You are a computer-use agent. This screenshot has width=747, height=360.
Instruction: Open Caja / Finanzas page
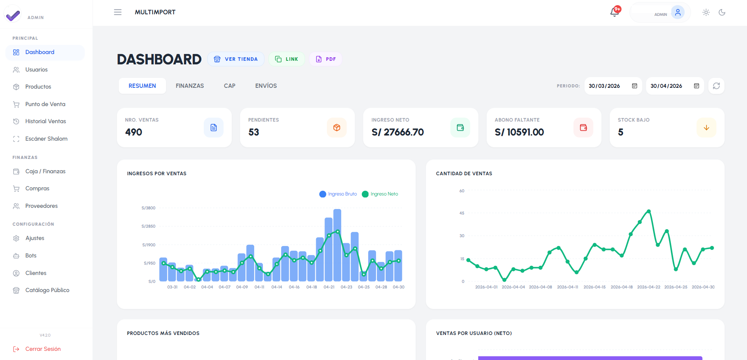(45, 171)
